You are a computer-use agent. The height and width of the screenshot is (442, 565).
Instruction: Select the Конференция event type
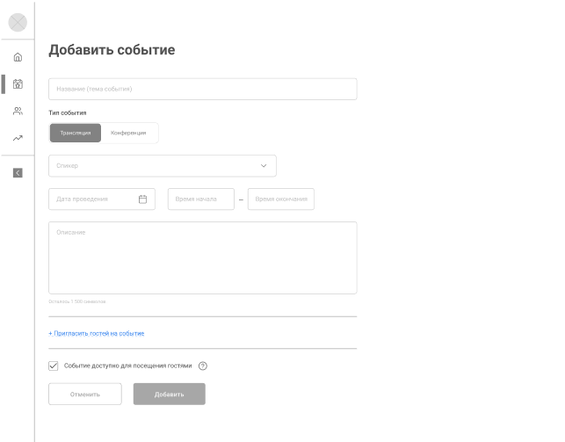pyautogui.click(x=128, y=133)
